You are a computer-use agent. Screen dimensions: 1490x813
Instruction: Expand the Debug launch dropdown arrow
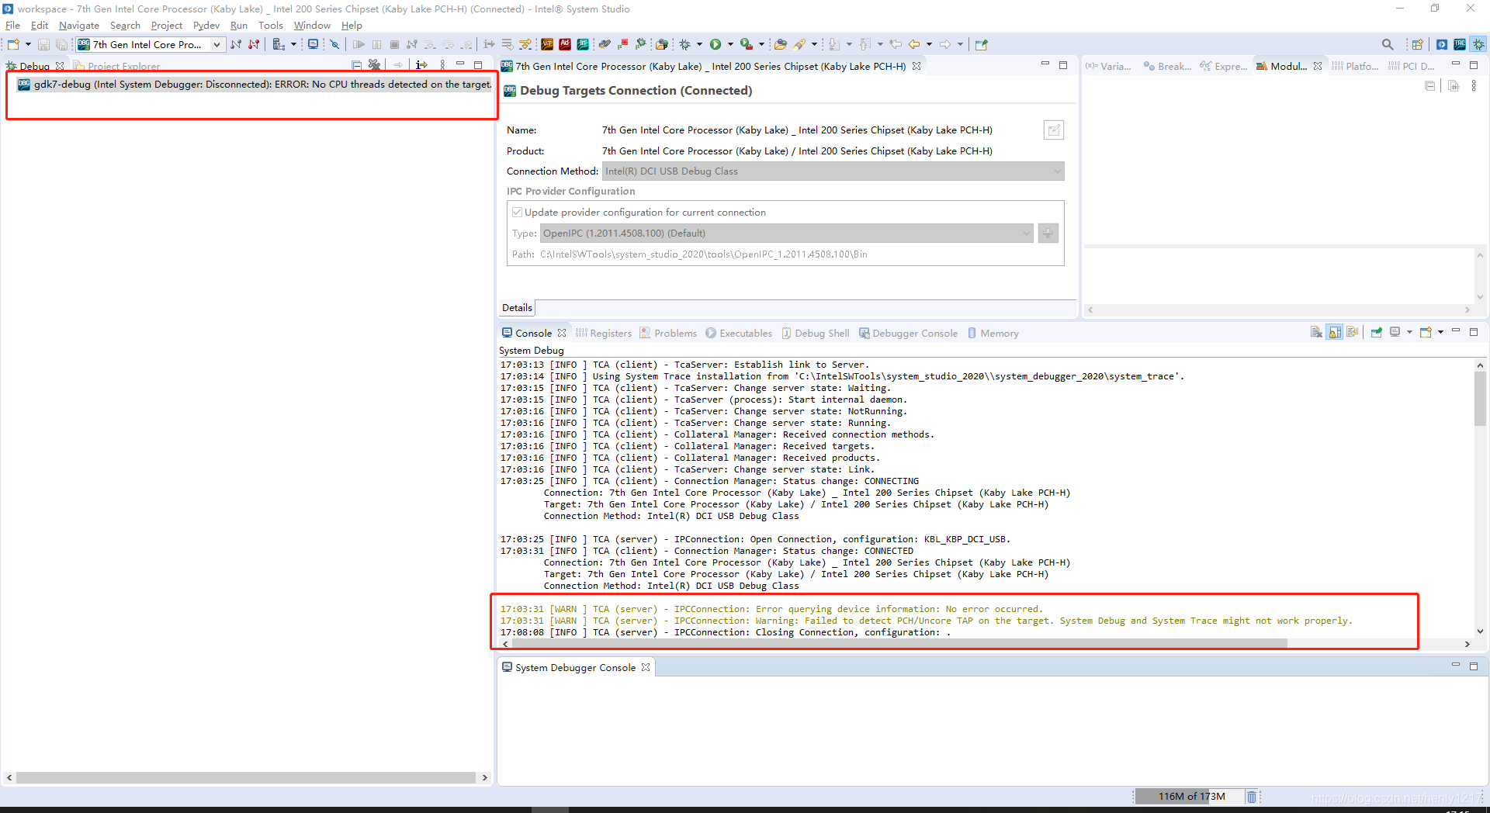[699, 44]
